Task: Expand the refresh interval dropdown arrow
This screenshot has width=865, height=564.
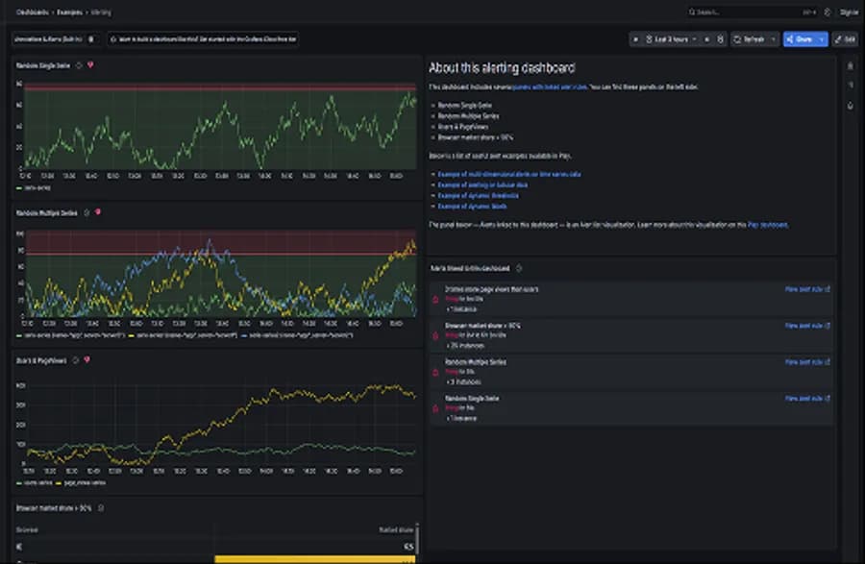Action: click(x=774, y=39)
